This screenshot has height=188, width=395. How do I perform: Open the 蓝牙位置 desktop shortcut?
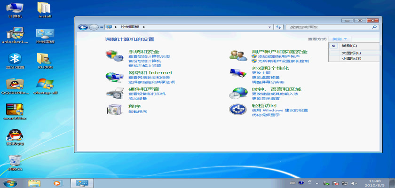point(16,60)
